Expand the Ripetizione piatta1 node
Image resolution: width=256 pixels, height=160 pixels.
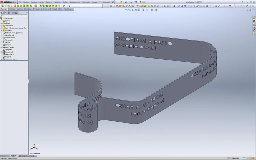tap(1, 59)
